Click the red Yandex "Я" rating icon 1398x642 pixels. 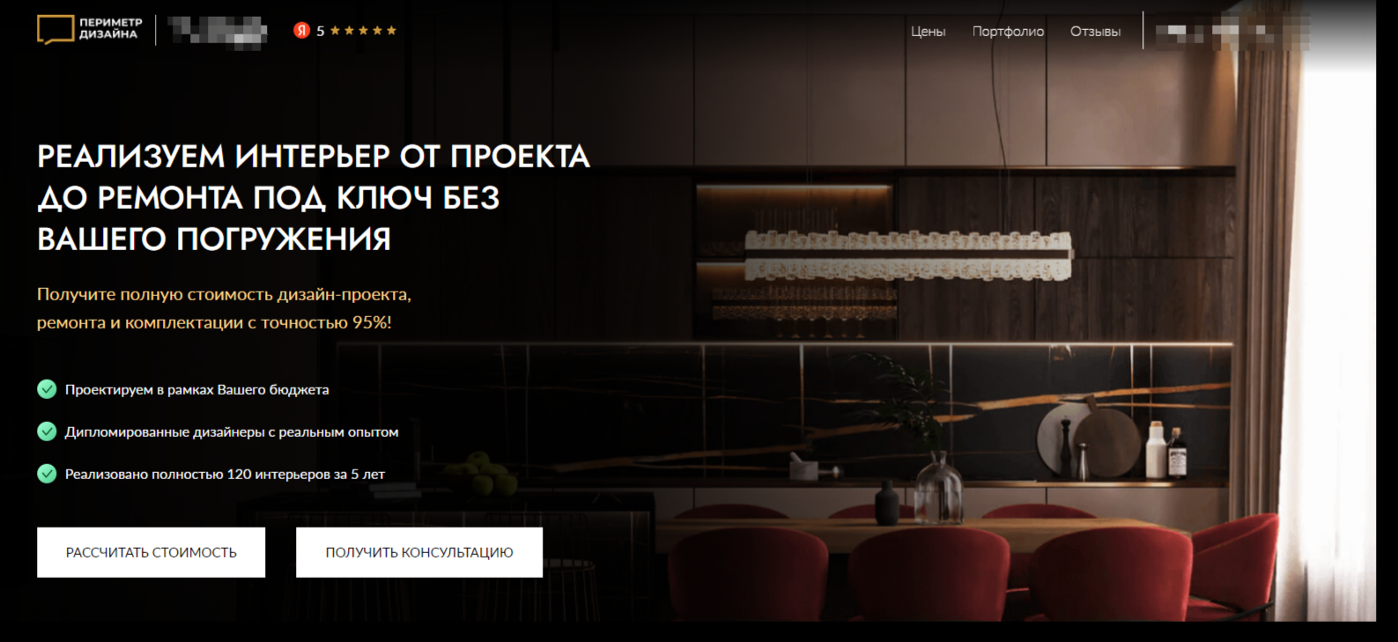point(301,31)
